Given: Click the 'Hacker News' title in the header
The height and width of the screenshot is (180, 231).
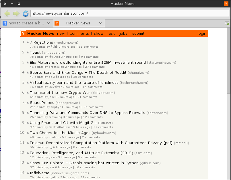Looking at the screenshot, I should 41,34.
